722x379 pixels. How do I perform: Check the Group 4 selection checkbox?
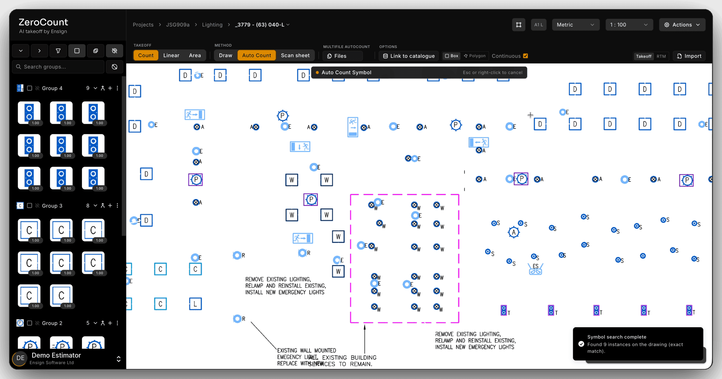click(29, 88)
